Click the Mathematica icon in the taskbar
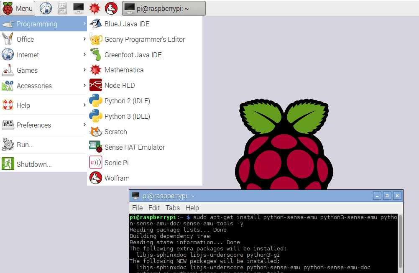 tap(95, 8)
